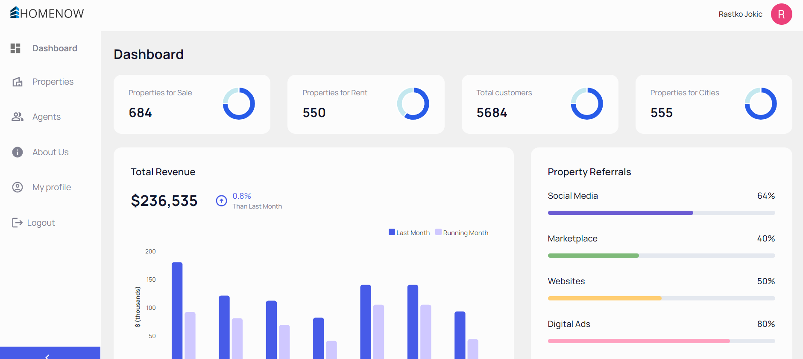Viewport: 803px width, 359px height.
Task: Click the HOMENOW brand name text
Action: (x=52, y=14)
